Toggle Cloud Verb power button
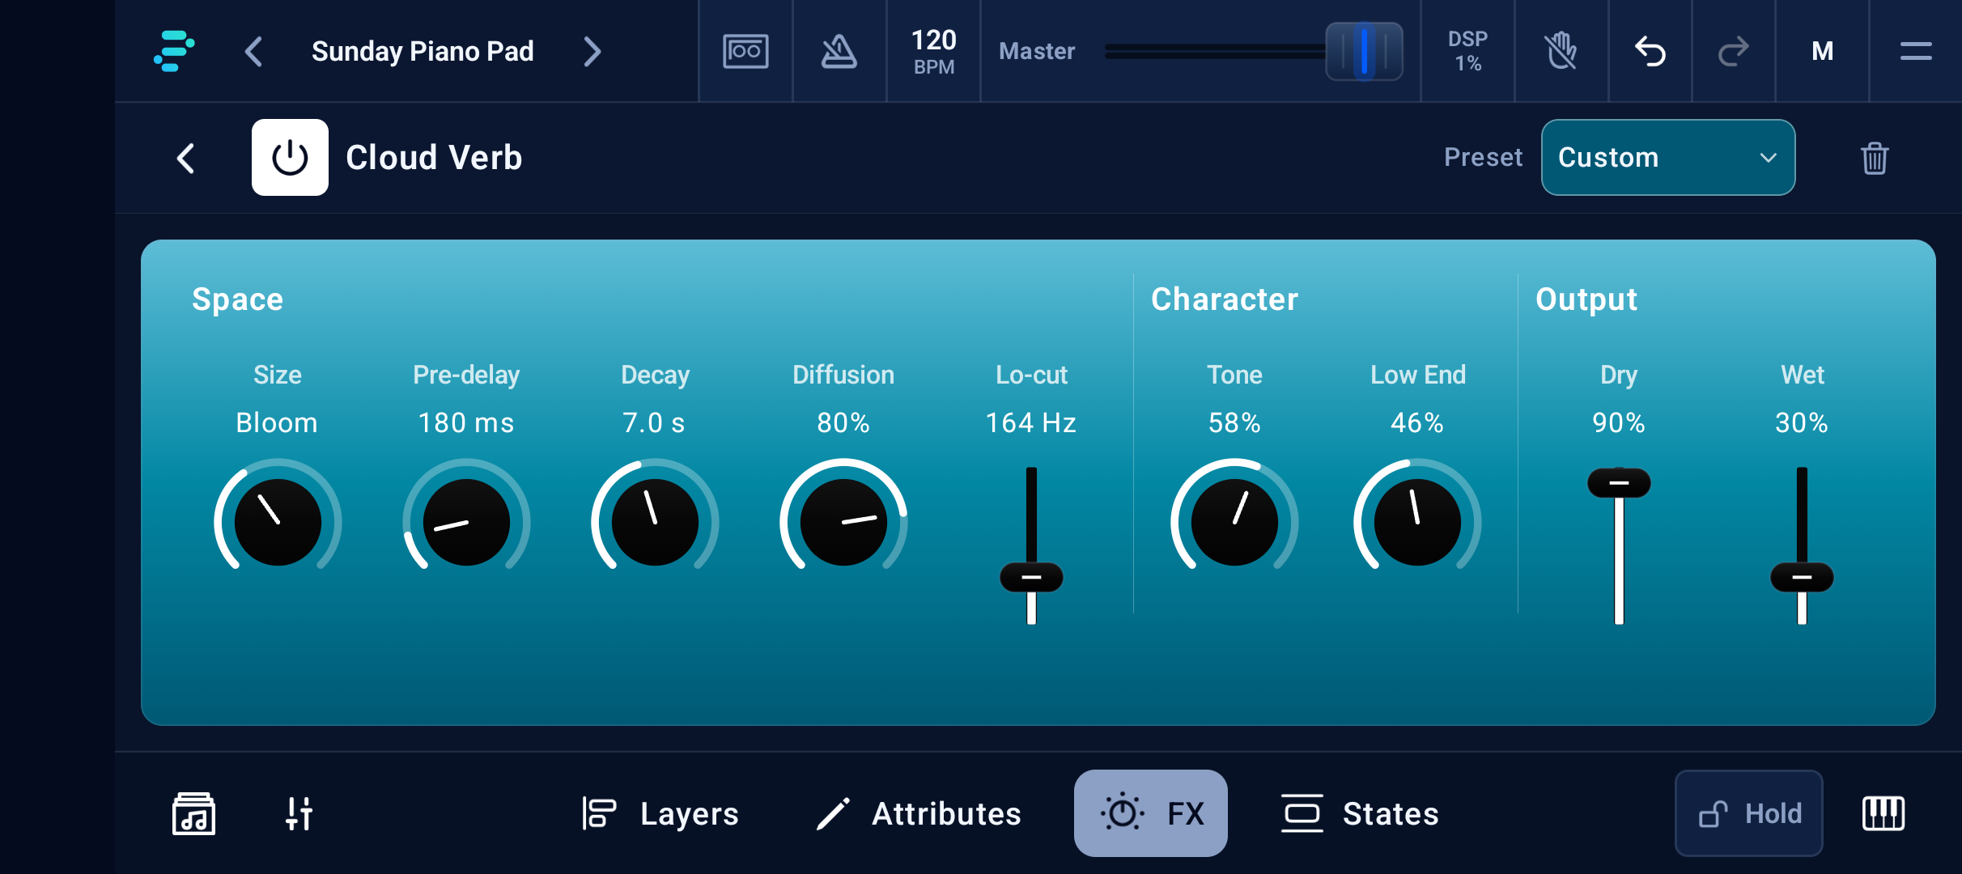The width and height of the screenshot is (1962, 874). tap(290, 158)
